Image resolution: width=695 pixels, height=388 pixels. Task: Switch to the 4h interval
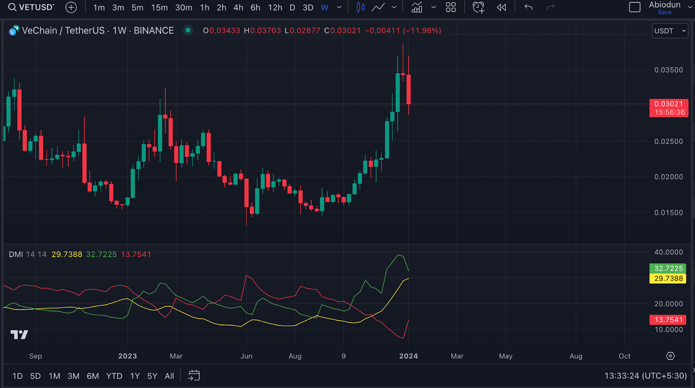coord(238,7)
